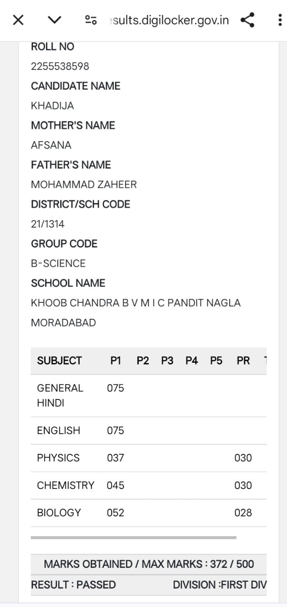This screenshot has width=287, height=607.
Task: Click the GENERAL HINDI subject row
Action: pos(149,395)
